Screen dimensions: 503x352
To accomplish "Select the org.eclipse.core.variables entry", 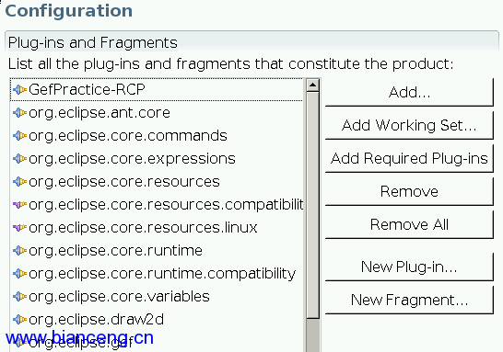I will (x=157, y=297).
